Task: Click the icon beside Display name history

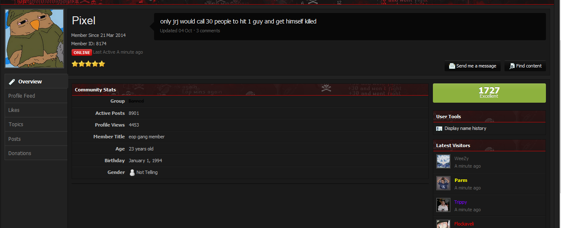Action: [439, 129]
